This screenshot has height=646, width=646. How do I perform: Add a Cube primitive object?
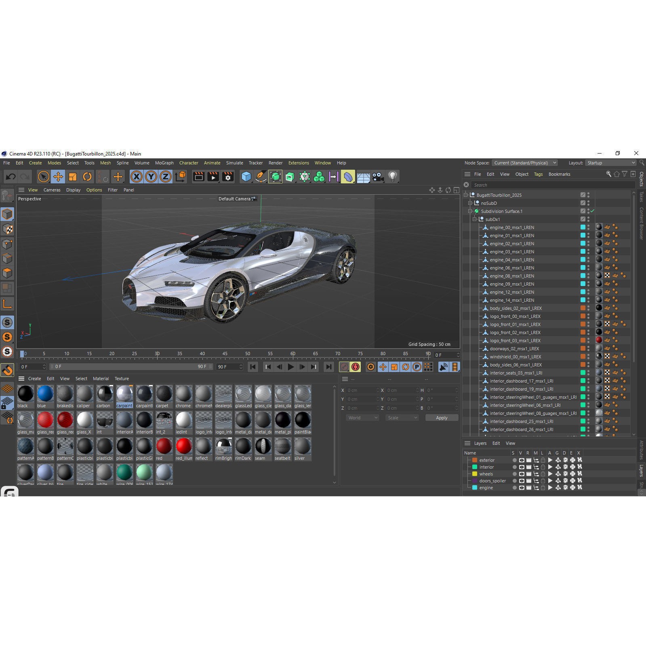246,177
